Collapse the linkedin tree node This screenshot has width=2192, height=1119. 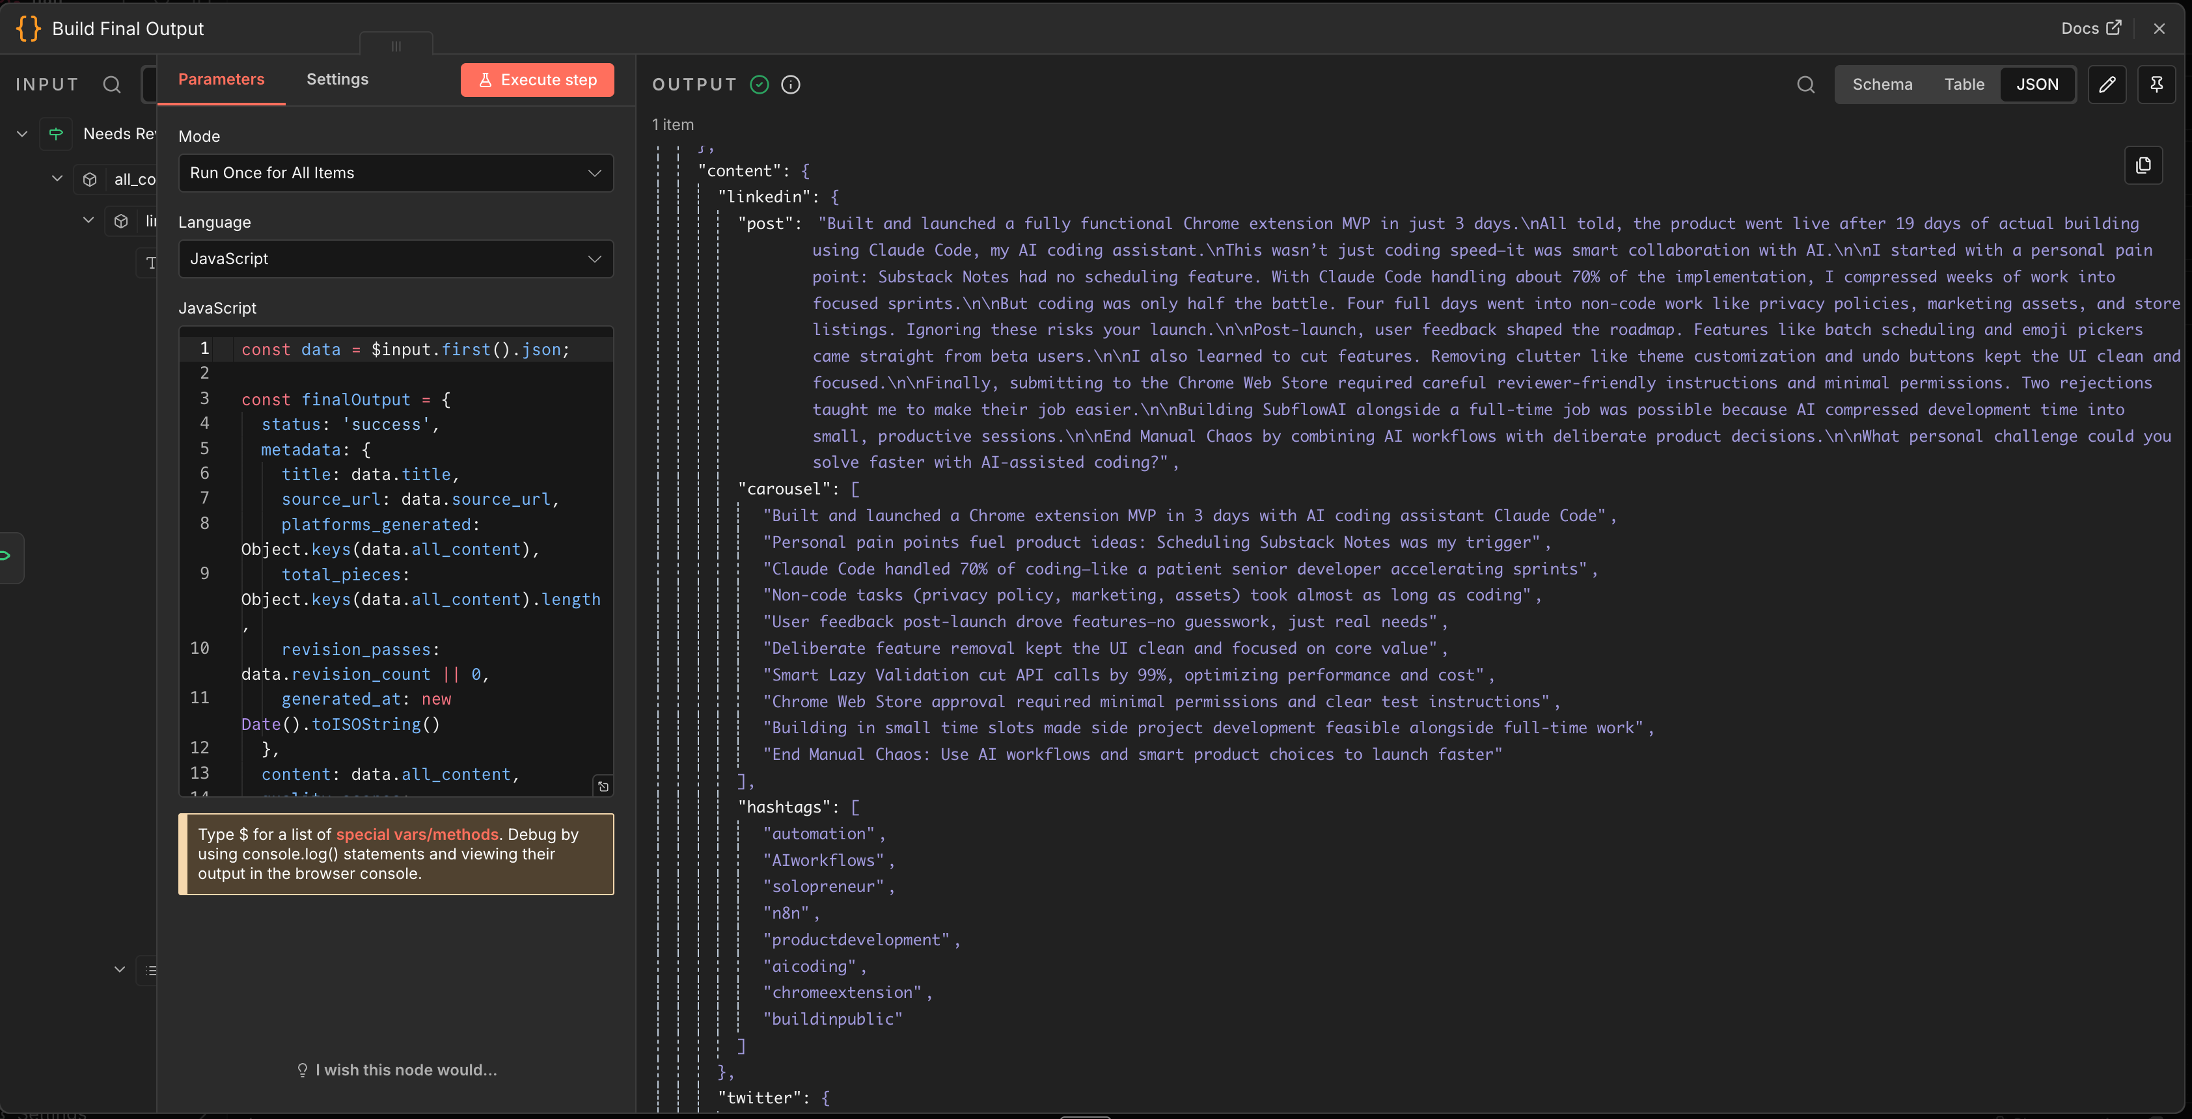click(x=88, y=221)
